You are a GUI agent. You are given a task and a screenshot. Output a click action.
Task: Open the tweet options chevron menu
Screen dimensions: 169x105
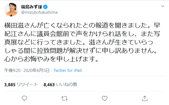click(x=162, y=6)
